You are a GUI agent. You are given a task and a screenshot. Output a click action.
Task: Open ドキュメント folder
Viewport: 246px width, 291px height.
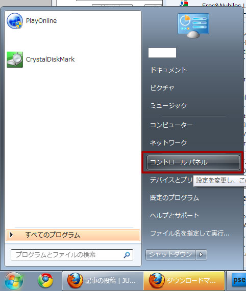click(168, 70)
